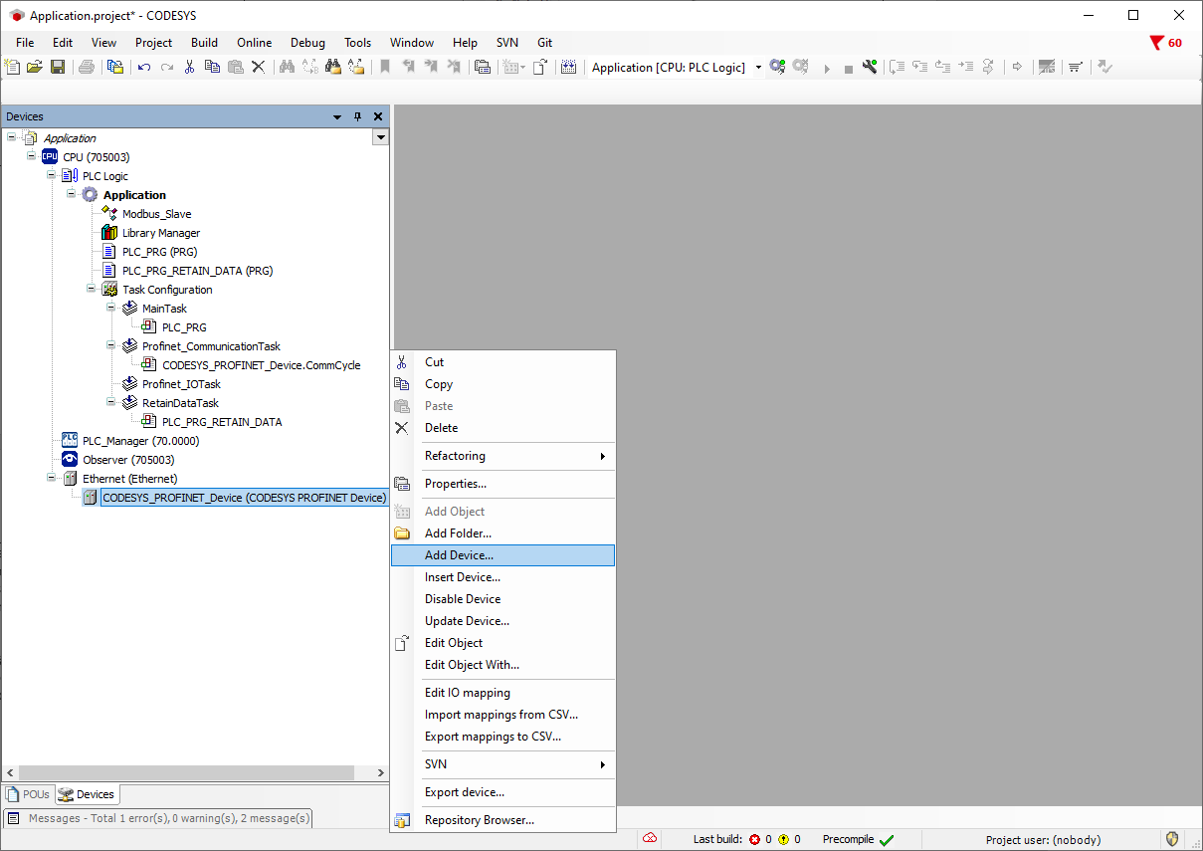Click the Devices panel horizontal scrollbar
The height and width of the screenshot is (851, 1203).
189,772
